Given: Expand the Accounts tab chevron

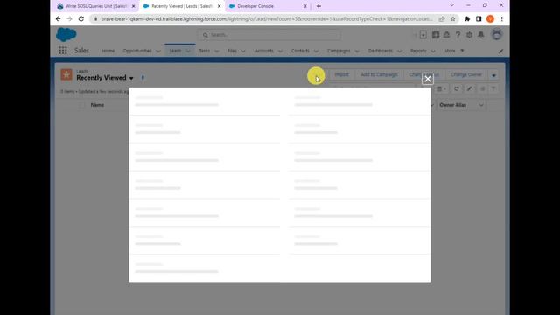Looking at the screenshot, I should click(x=280, y=52).
